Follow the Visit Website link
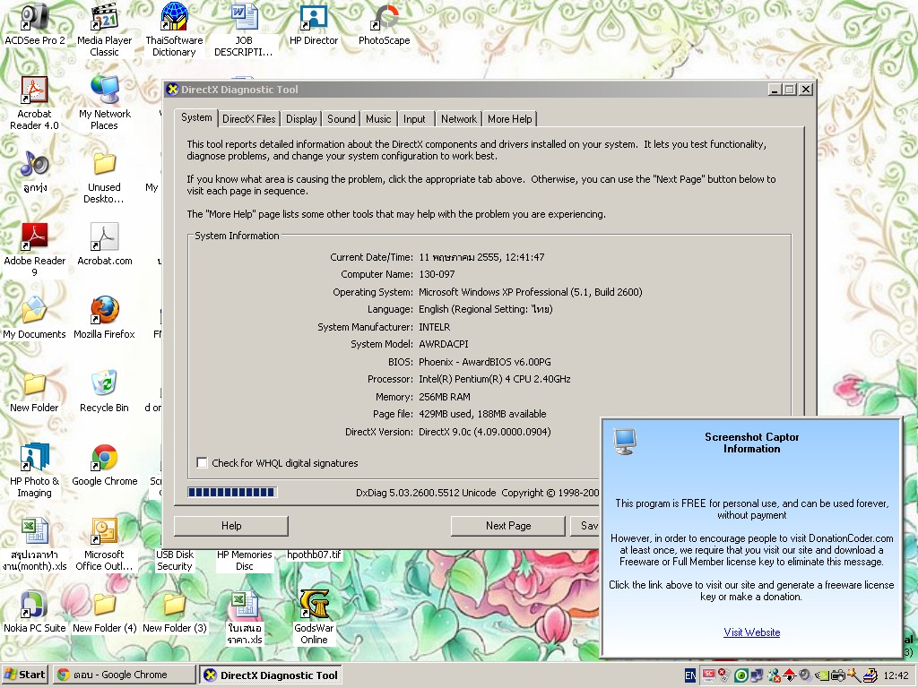The image size is (918, 688). [x=752, y=632]
